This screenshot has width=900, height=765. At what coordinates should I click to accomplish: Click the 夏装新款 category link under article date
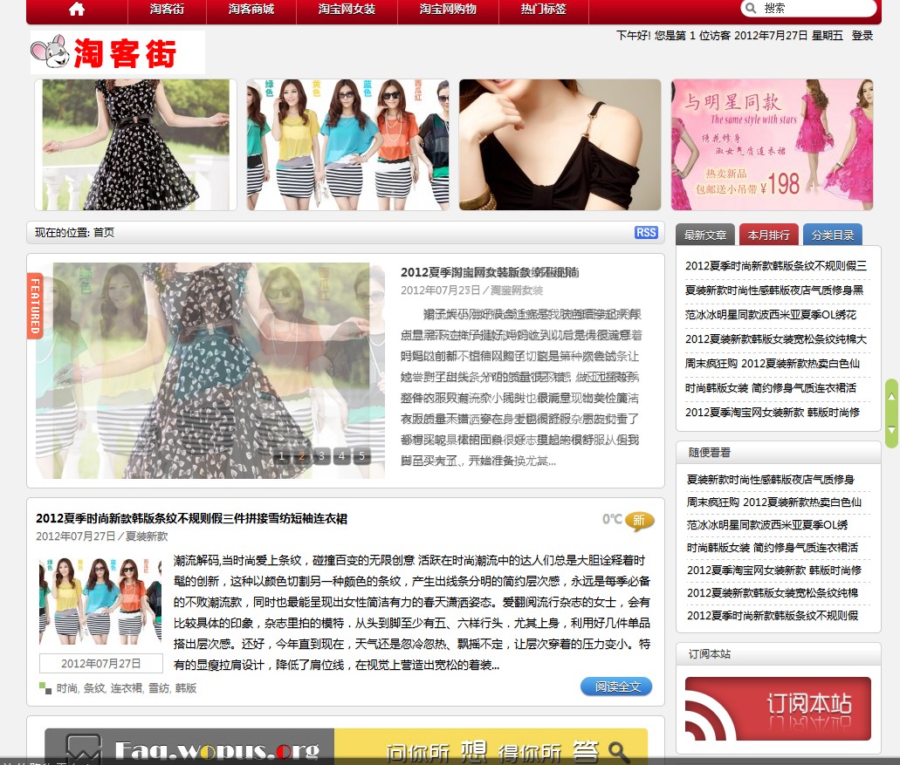[147, 536]
